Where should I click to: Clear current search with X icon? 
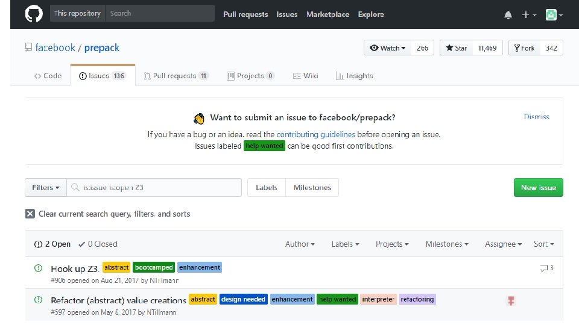click(x=30, y=214)
